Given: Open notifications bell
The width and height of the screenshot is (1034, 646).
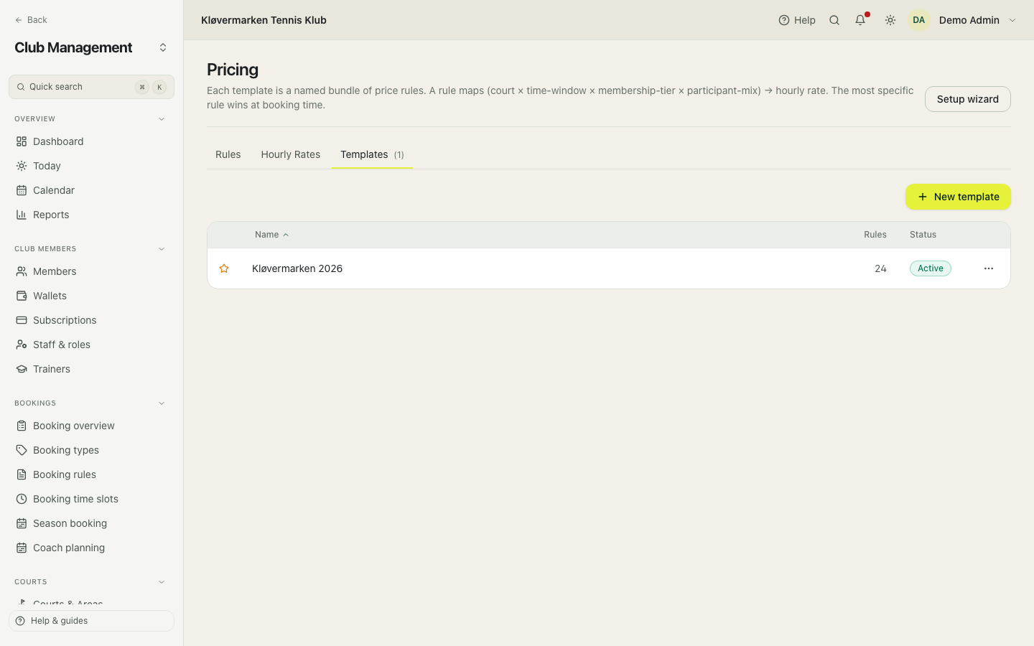Looking at the screenshot, I should click(x=860, y=20).
